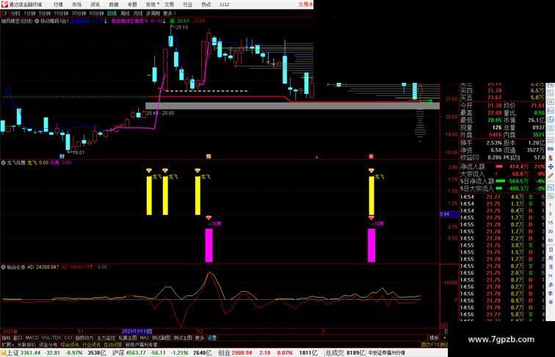This screenshot has width=555, height=357.
Task: Switch to 5分钟 chart period
Action: point(45,13)
